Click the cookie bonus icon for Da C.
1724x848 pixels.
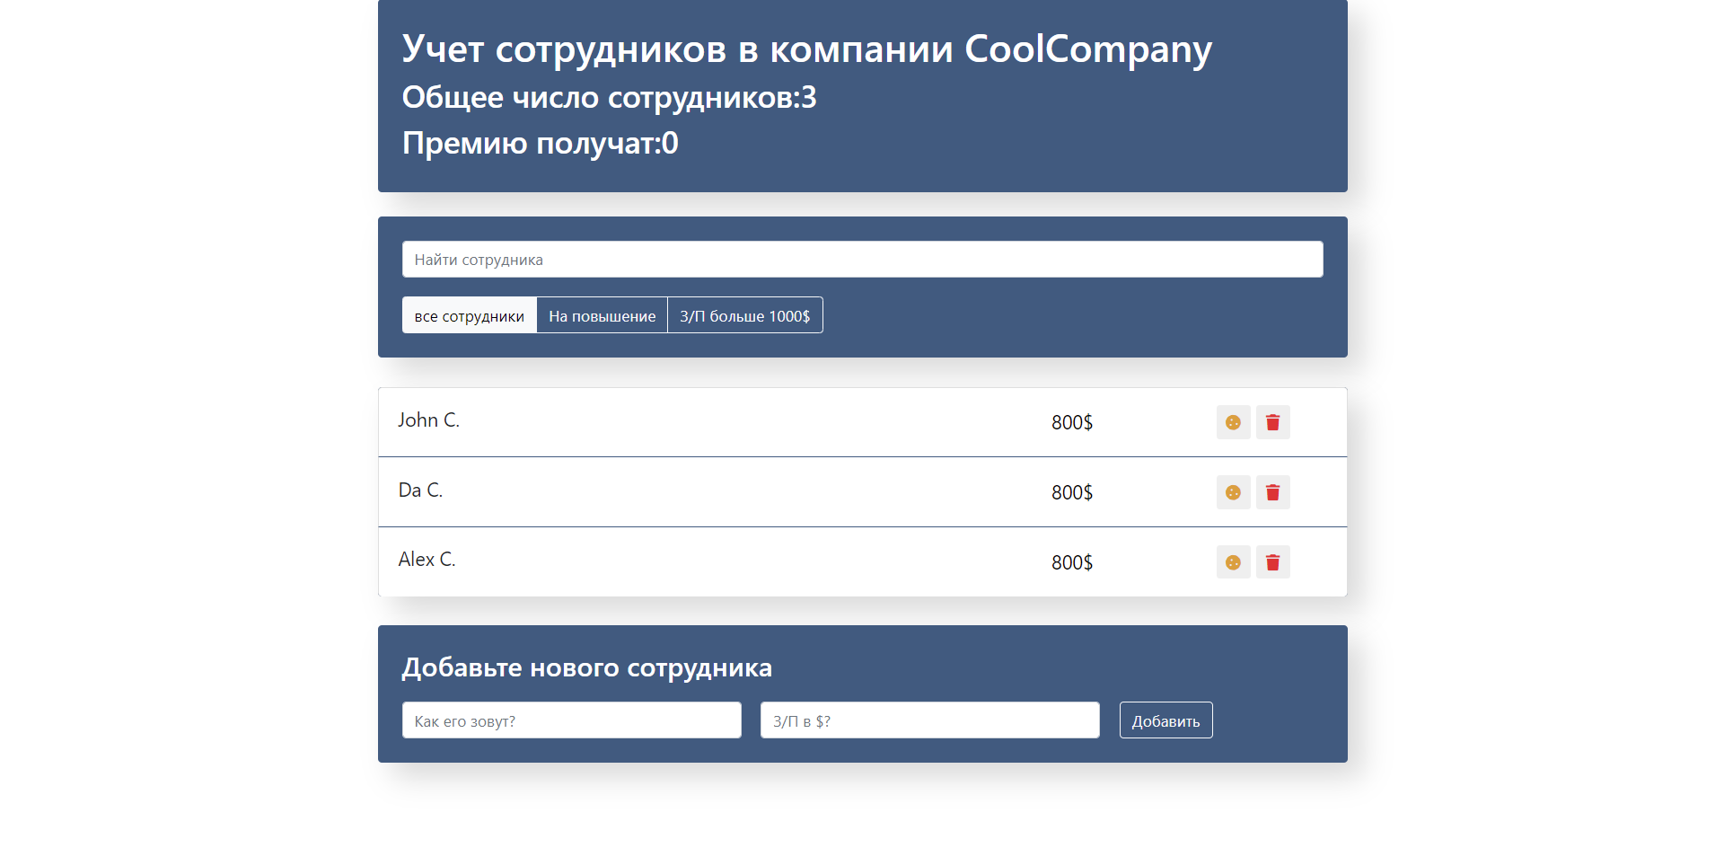(1233, 492)
